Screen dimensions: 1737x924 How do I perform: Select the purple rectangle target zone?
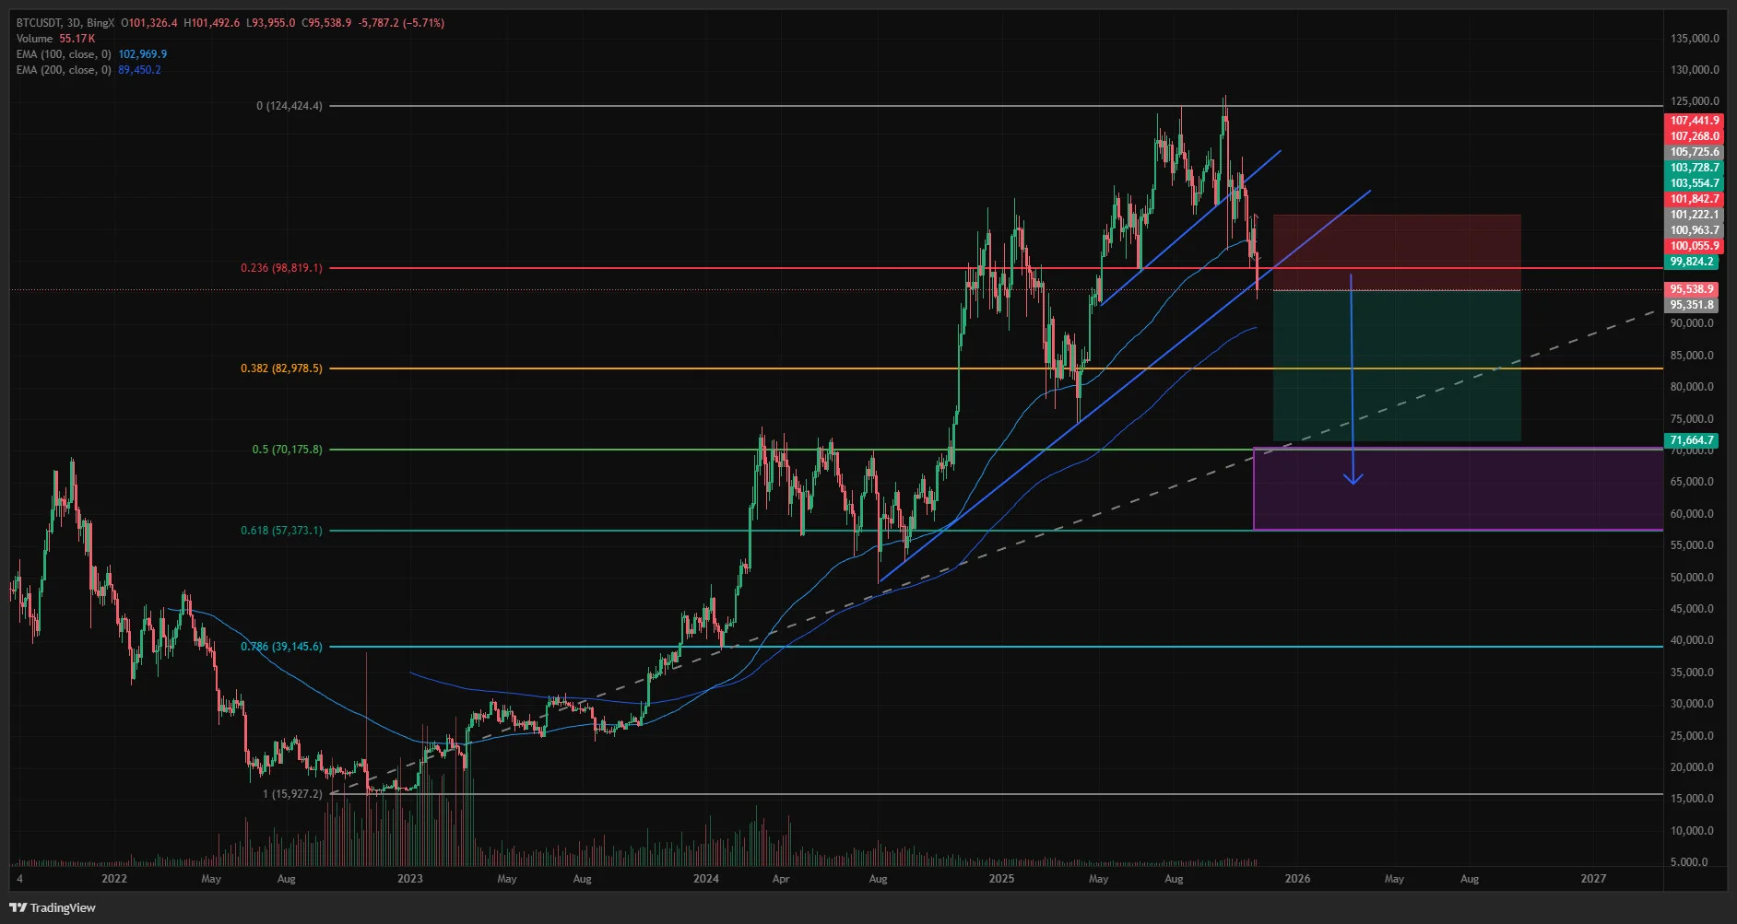click(x=1459, y=489)
